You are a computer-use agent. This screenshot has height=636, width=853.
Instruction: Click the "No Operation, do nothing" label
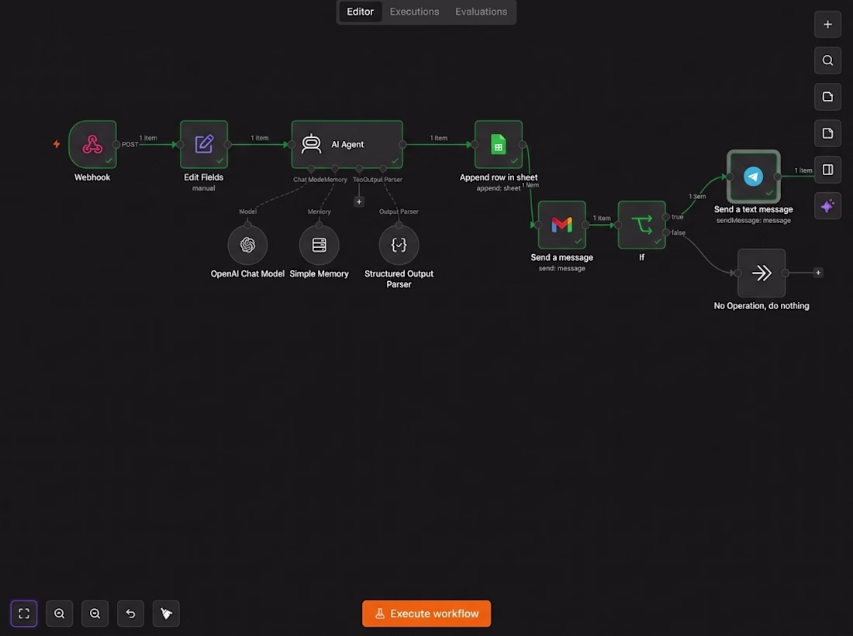click(761, 306)
